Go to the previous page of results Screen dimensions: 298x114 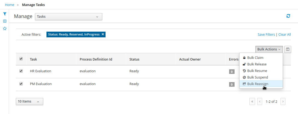[x=260, y=101]
